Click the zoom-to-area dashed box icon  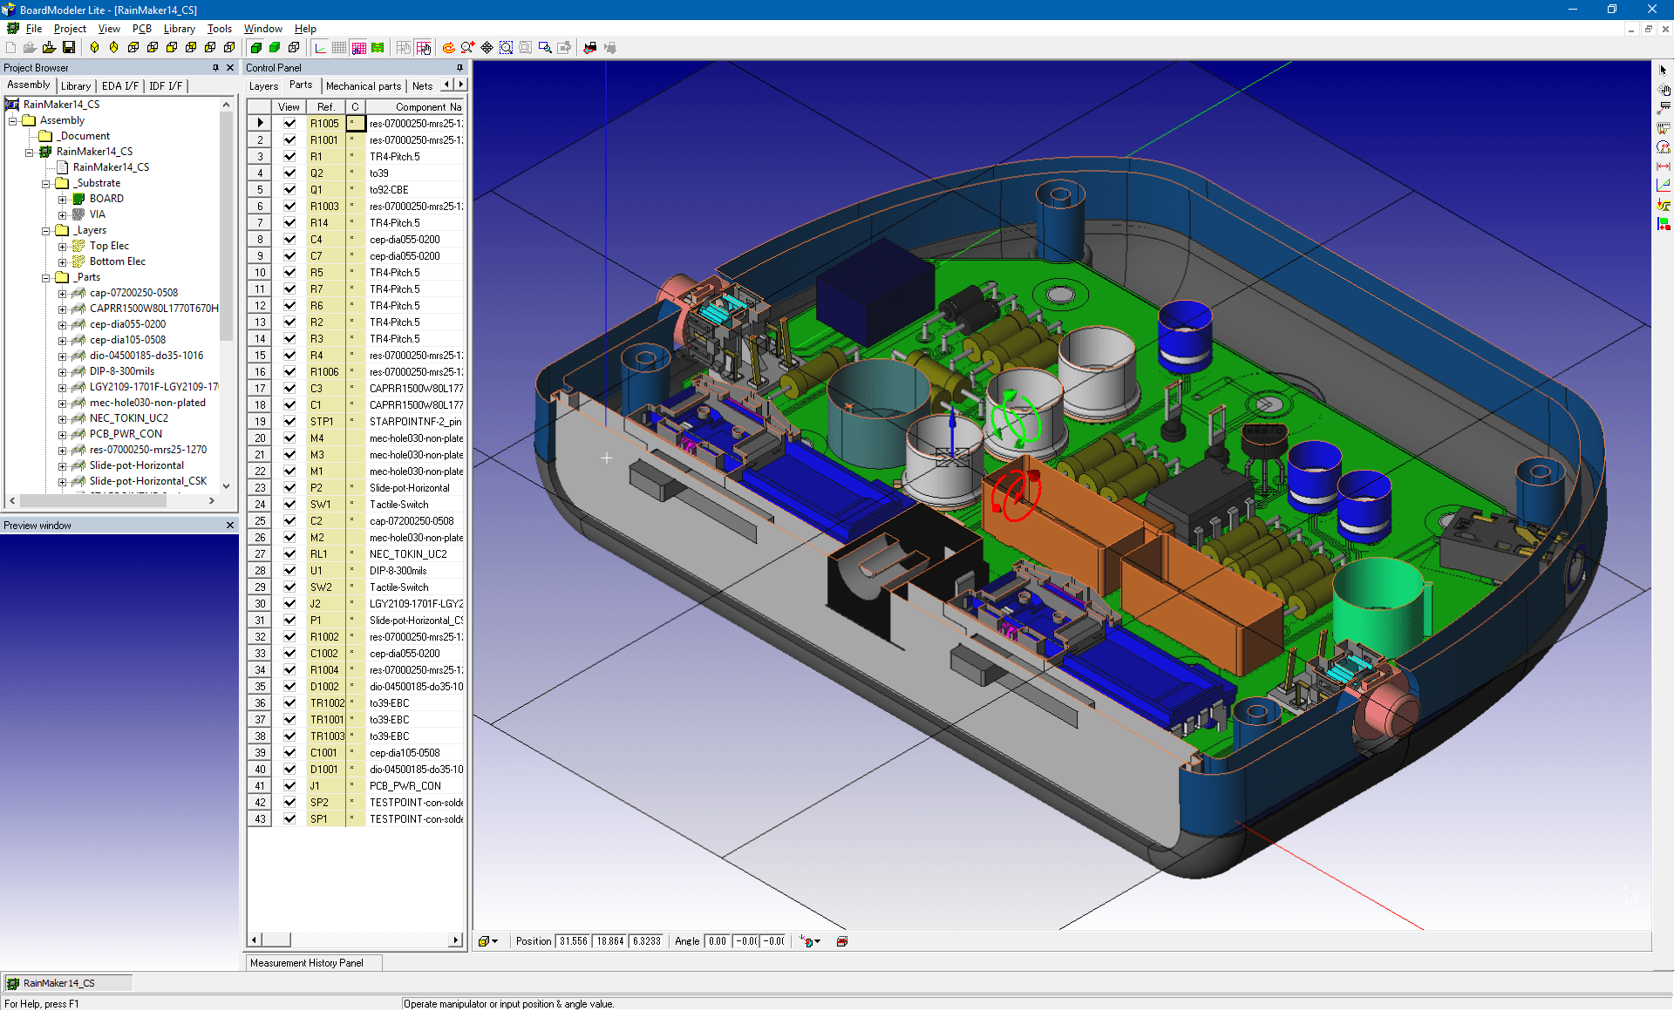coord(506,48)
